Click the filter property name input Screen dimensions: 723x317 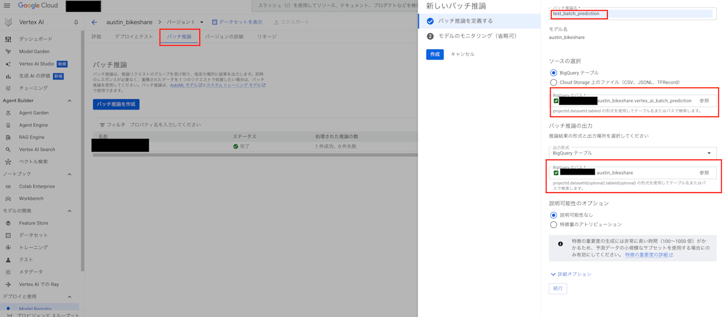click(x=166, y=125)
